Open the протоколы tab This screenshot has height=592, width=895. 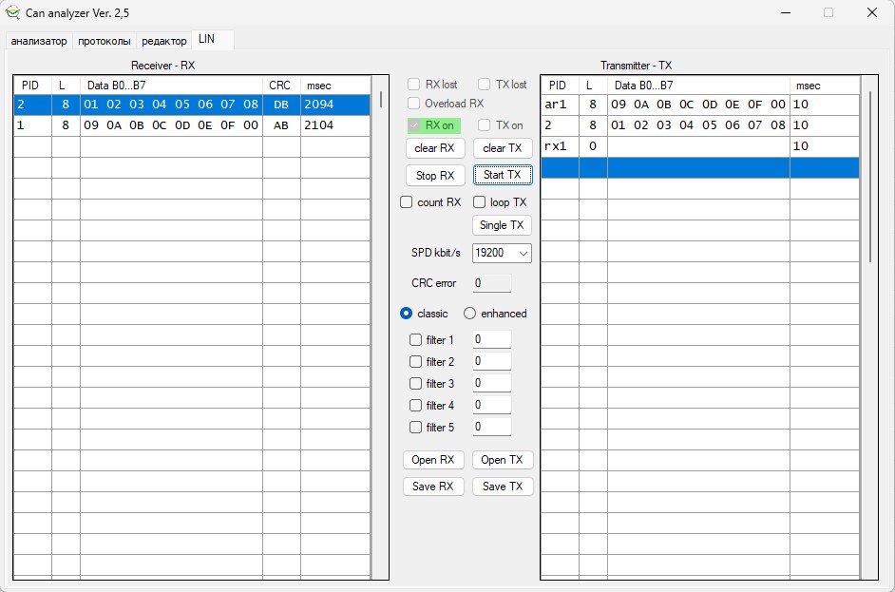tap(105, 41)
